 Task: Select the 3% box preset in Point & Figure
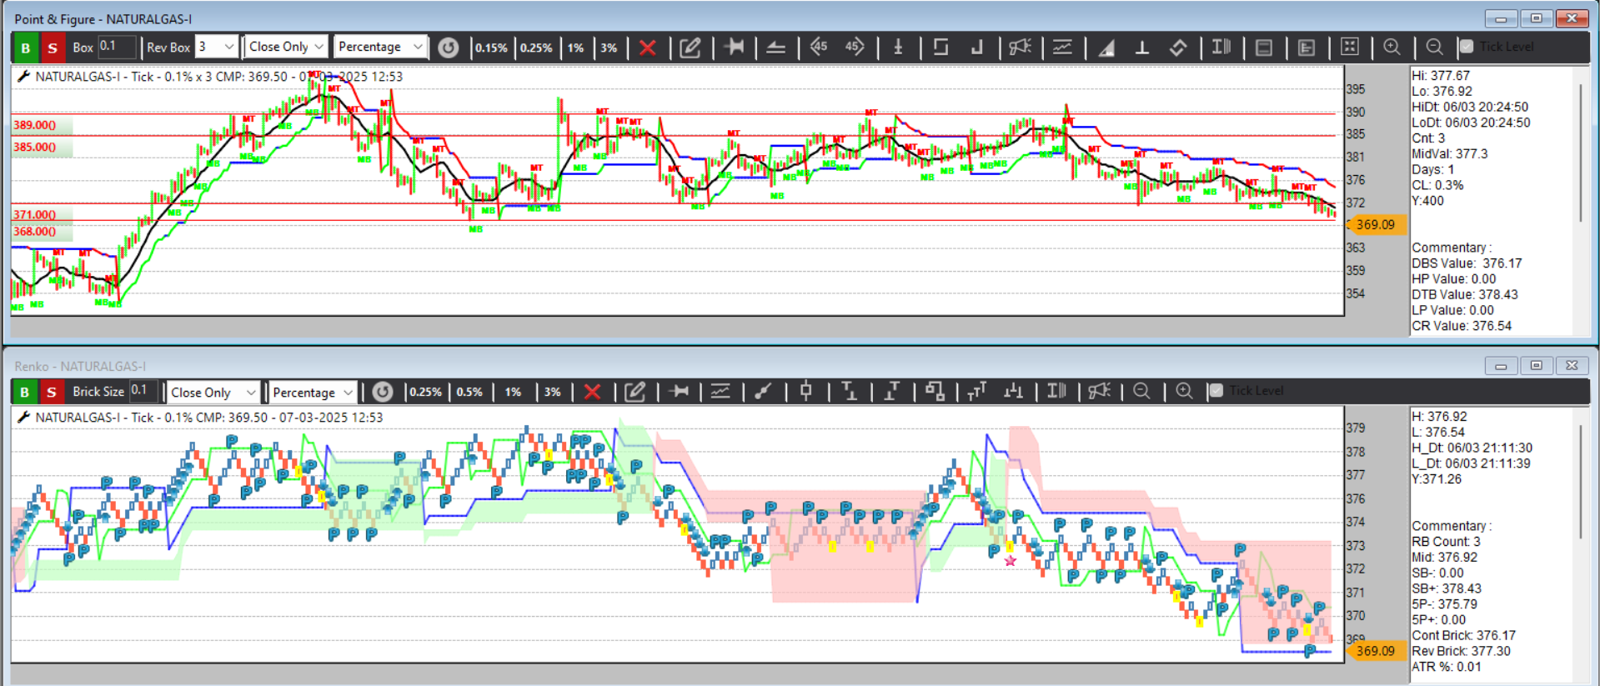(x=609, y=48)
